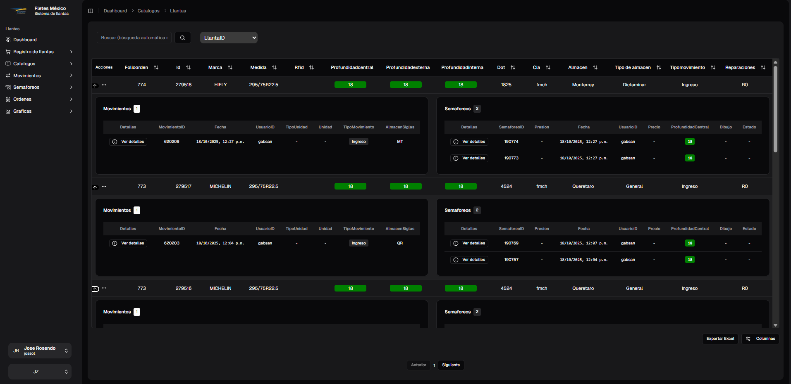Click the search magnifier icon button
Screen dimensions: 791x384
point(182,38)
